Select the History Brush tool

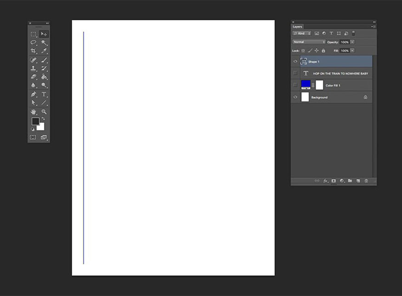[44, 68]
